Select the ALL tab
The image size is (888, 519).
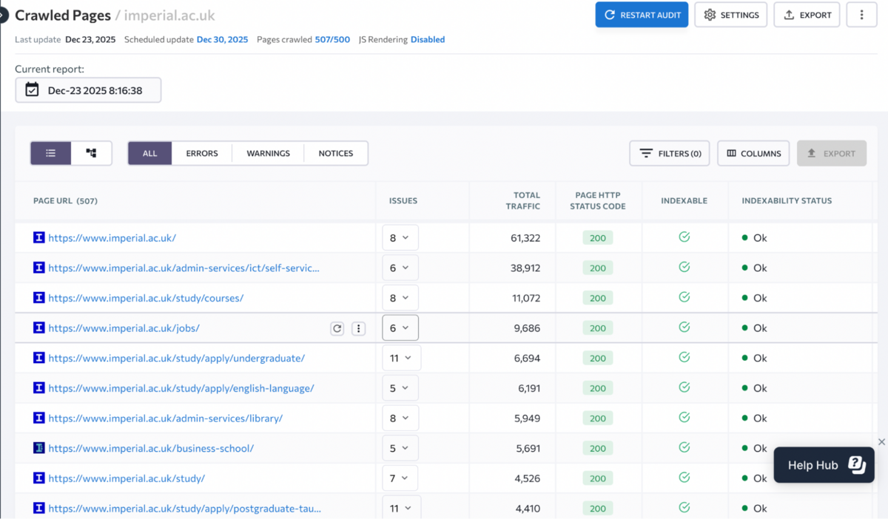(150, 153)
